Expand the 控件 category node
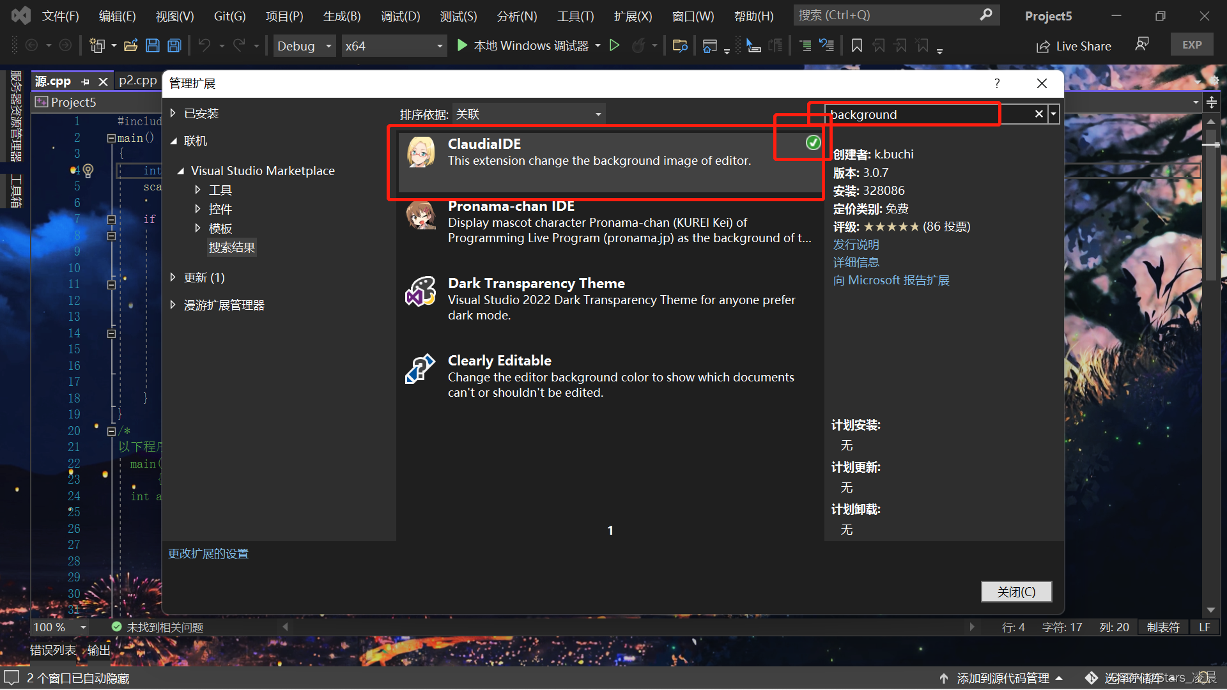1227x690 pixels. 197,209
